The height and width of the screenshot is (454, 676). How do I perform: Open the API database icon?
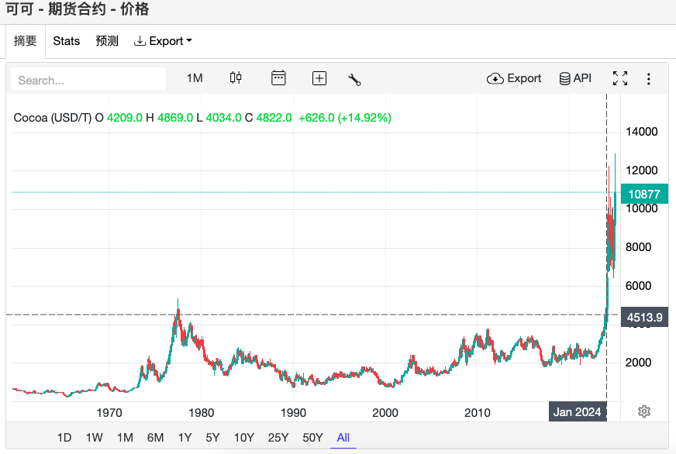click(575, 78)
